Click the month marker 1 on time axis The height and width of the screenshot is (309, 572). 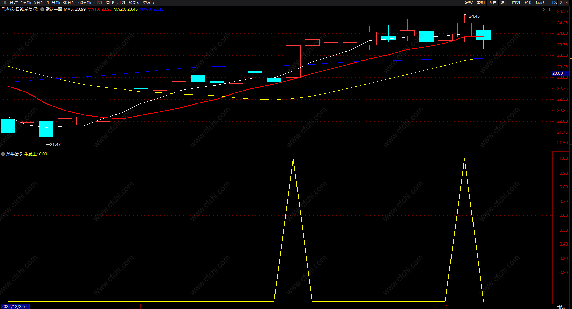(142, 307)
